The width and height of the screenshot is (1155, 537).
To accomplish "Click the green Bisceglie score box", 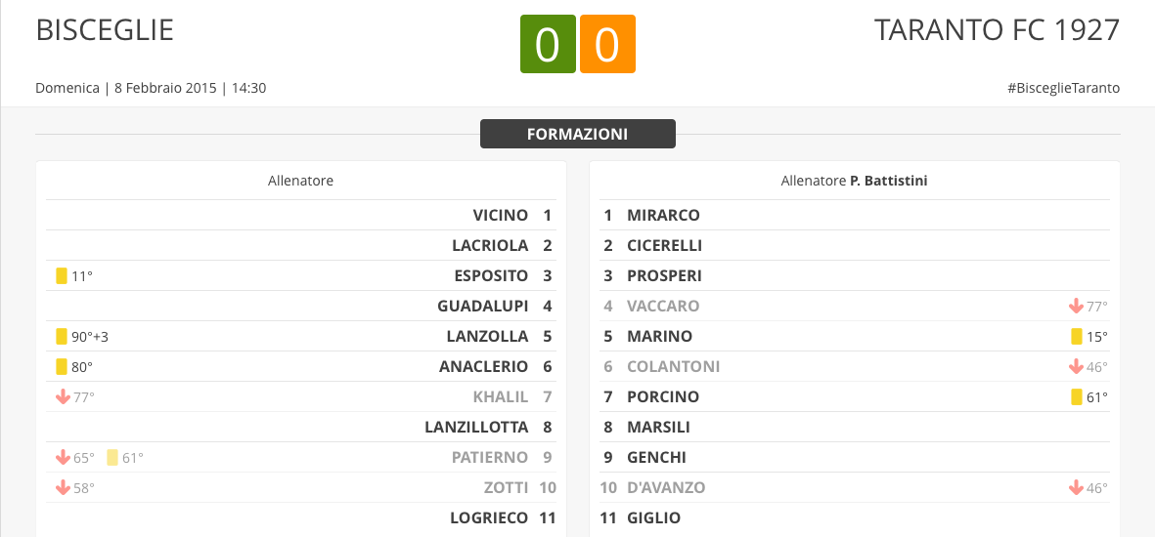I will (548, 44).
